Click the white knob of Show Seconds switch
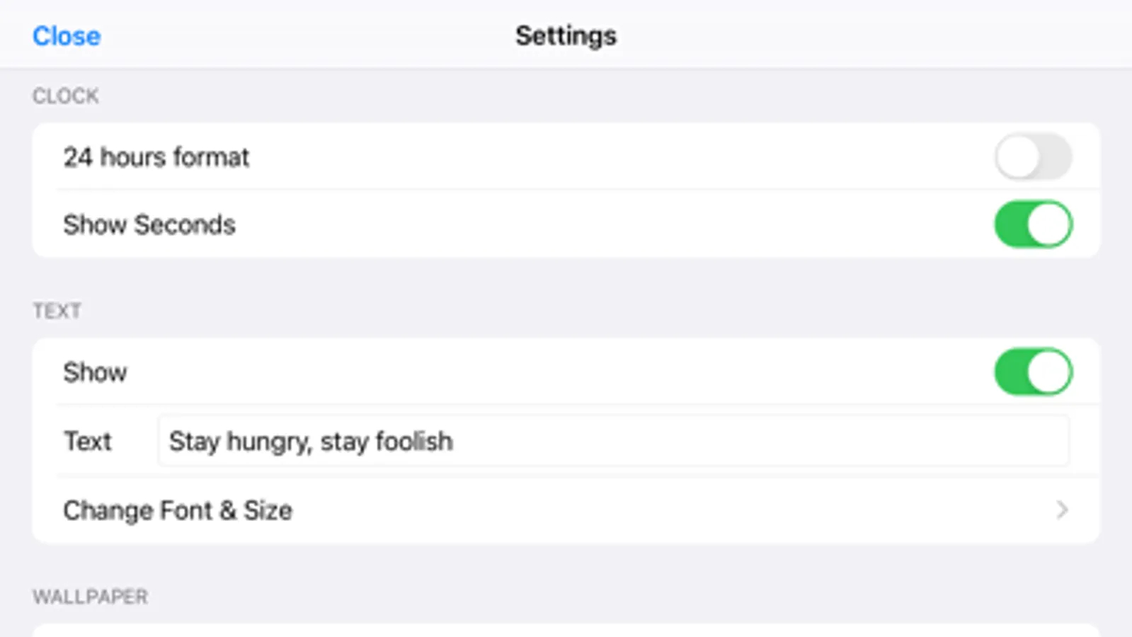The image size is (1132, 637). pos(1048,224)
